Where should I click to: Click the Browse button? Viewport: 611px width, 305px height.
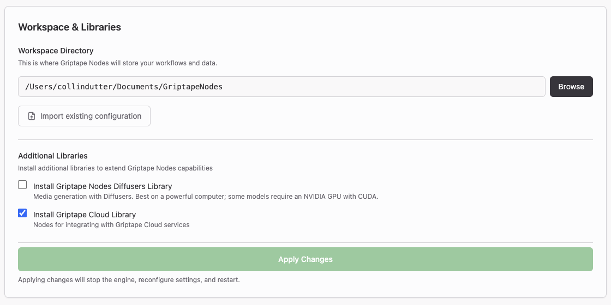(571, 87)
